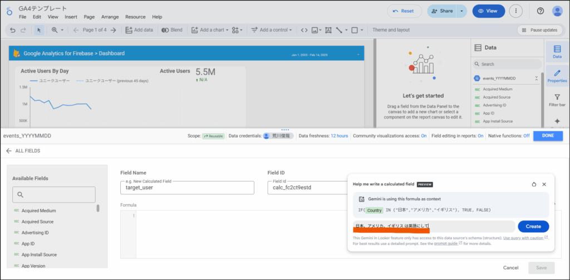
Task: Insert URL embed with the code icon
Action: click(x=304, y=30)
